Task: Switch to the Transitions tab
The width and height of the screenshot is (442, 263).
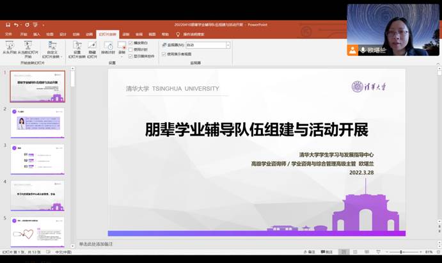Action: click(x=76, y=34)
